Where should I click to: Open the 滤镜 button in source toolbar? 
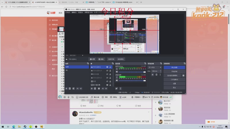[101, 59]
